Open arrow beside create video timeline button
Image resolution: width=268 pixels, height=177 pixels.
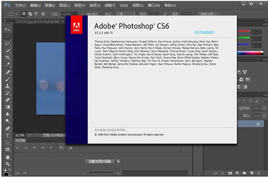tap(118, 161)
